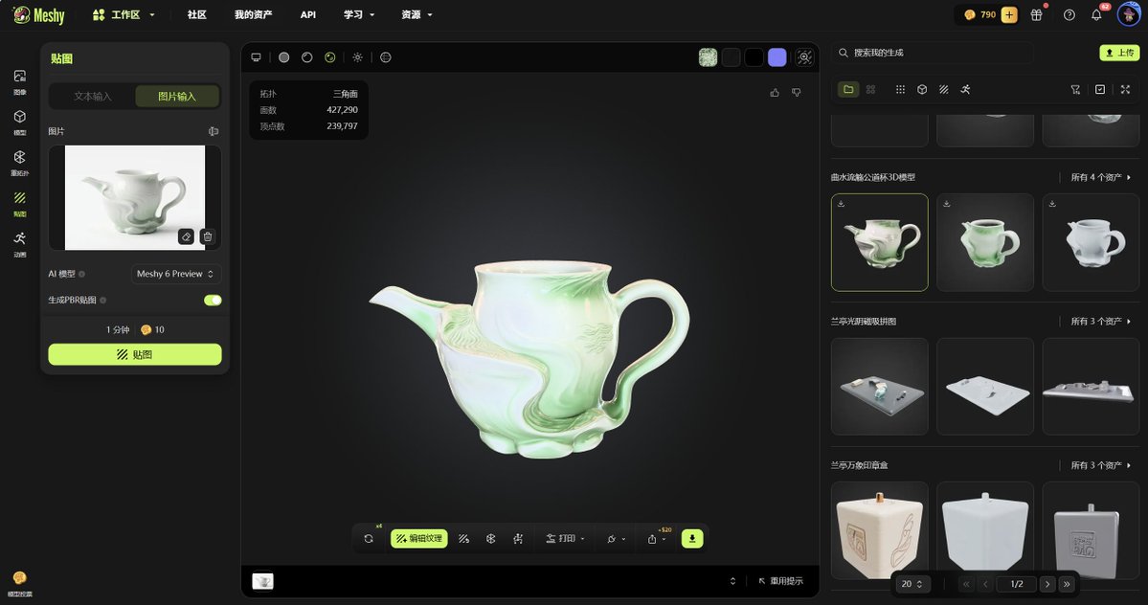Click the 上传 upload button
Screen dimensions: 1148x605
point(1119,53)
